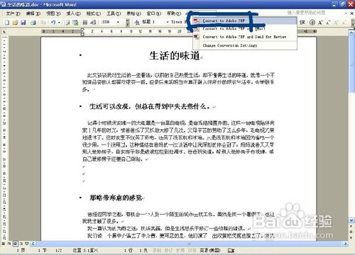Switch to Outline view button
The height and width of the screenshot is (255, 355).
click(21, 243)
